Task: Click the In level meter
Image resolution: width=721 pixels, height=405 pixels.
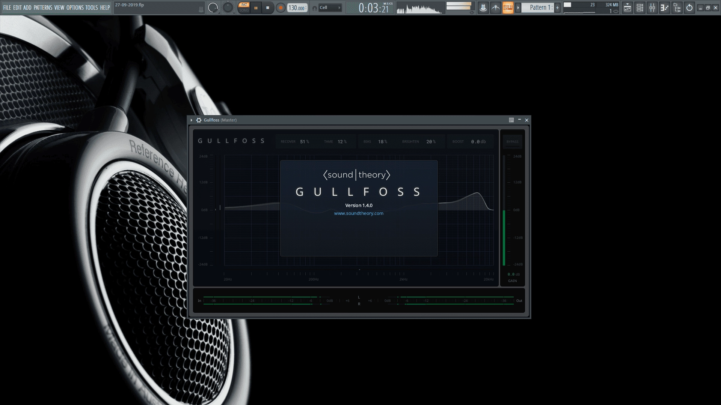Action: (267, 301)
